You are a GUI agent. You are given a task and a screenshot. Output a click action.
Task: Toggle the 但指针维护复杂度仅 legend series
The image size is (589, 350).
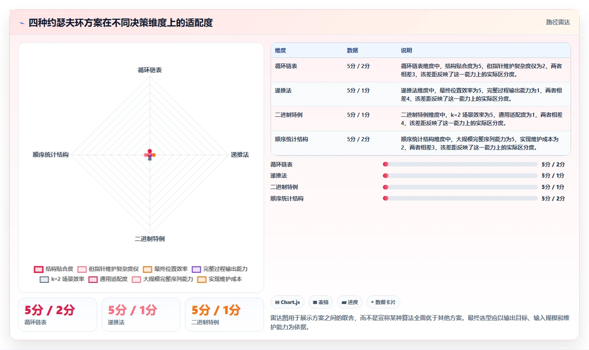pyautogui.click(x=108, y=269)
